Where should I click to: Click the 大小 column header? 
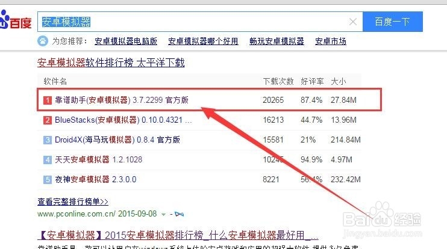coord(339,81)
